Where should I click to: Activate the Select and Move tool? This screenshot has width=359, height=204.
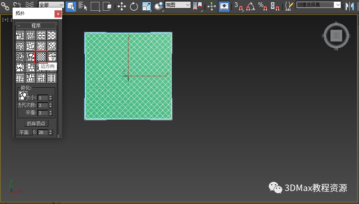[x=122, y=6]
